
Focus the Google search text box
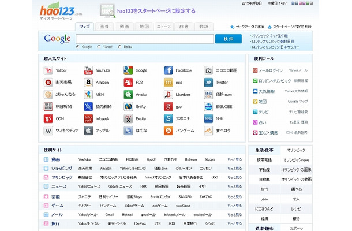click(145, 39)
